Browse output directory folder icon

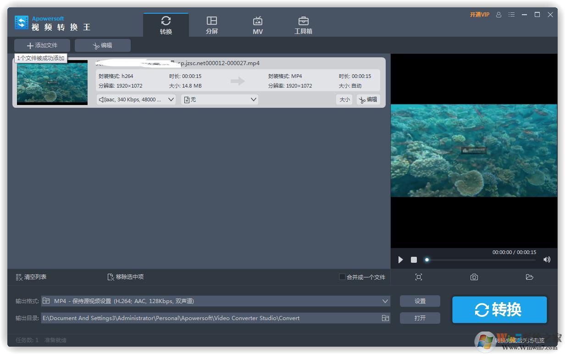(385, 318)
